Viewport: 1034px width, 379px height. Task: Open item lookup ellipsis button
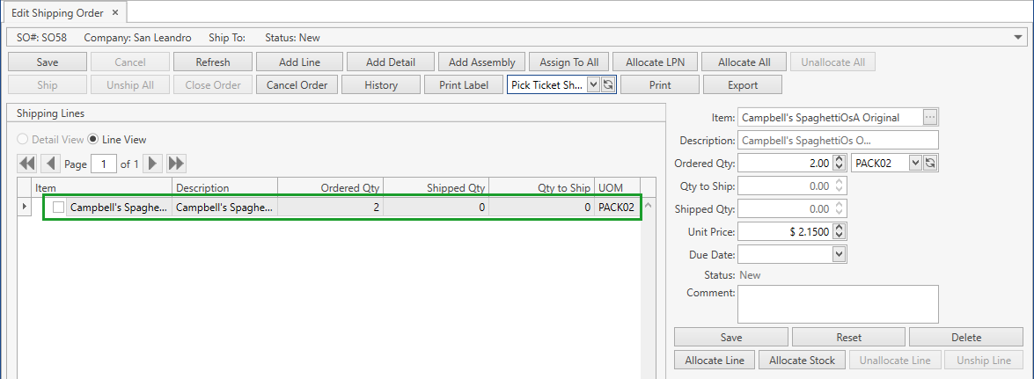tap(930, 118)
